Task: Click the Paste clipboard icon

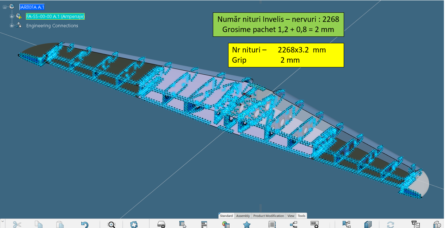Action: click(x=60, y=224)
